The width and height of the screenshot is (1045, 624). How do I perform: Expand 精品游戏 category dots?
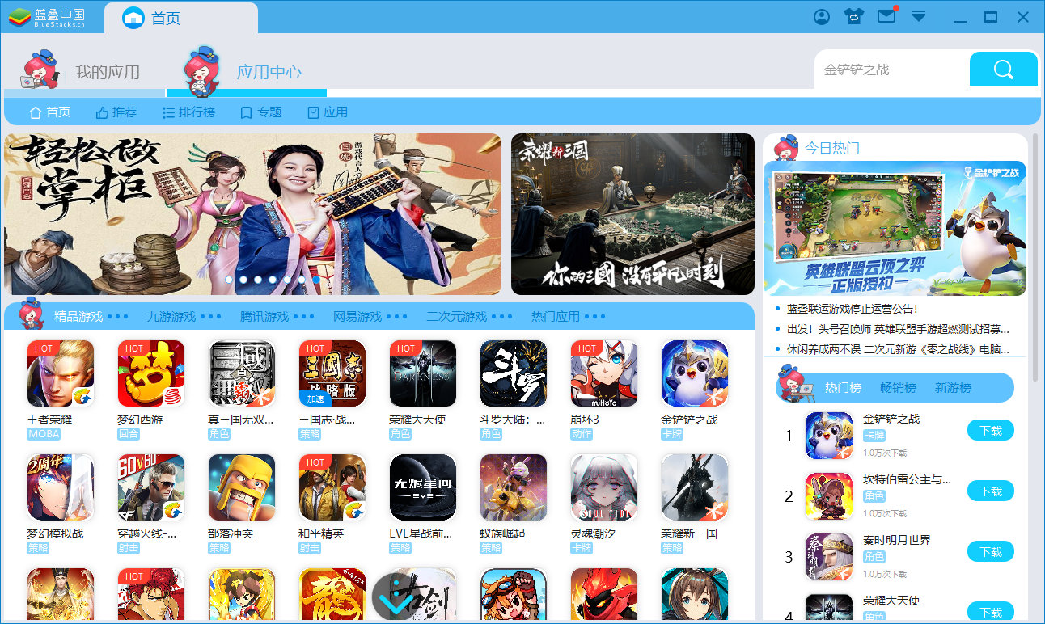pos(118,317)
